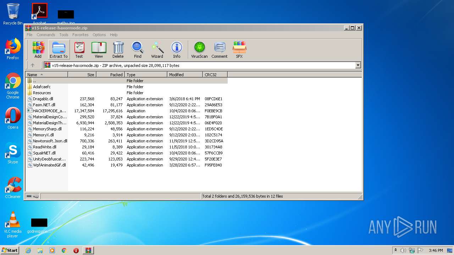This screenshot has width=454, height=255.
Task: Click the Add toolbar icon
Action: (38, 50)
